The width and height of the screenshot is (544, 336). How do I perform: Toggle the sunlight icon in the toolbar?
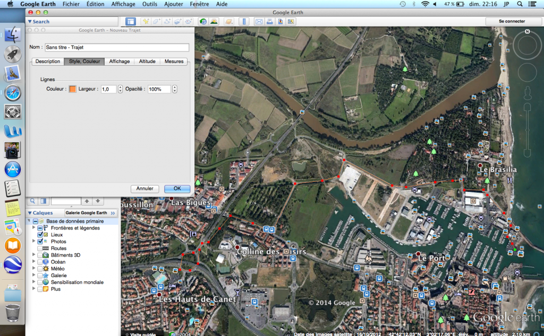(214, 22)
